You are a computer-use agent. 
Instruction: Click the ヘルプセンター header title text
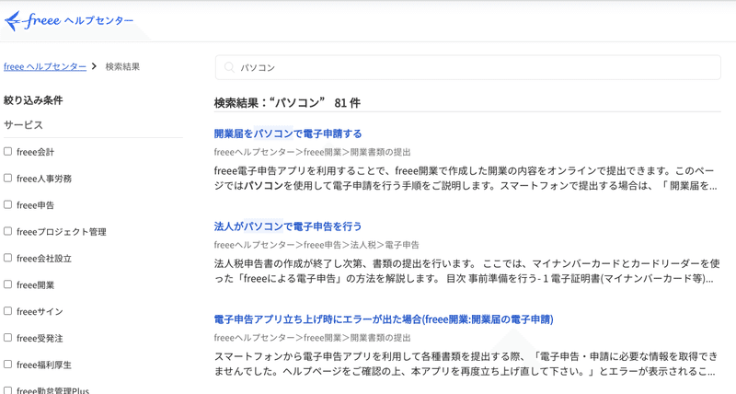pos(98,20)
